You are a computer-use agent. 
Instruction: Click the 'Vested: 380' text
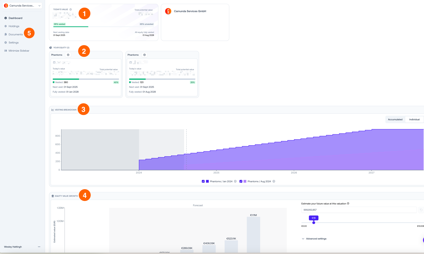61,82
